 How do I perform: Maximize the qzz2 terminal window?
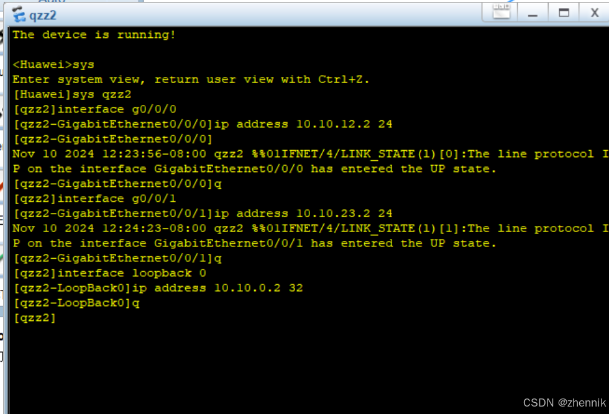pos(564,13)
